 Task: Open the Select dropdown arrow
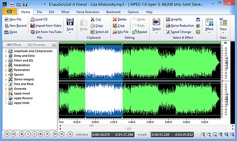point(156,33)
